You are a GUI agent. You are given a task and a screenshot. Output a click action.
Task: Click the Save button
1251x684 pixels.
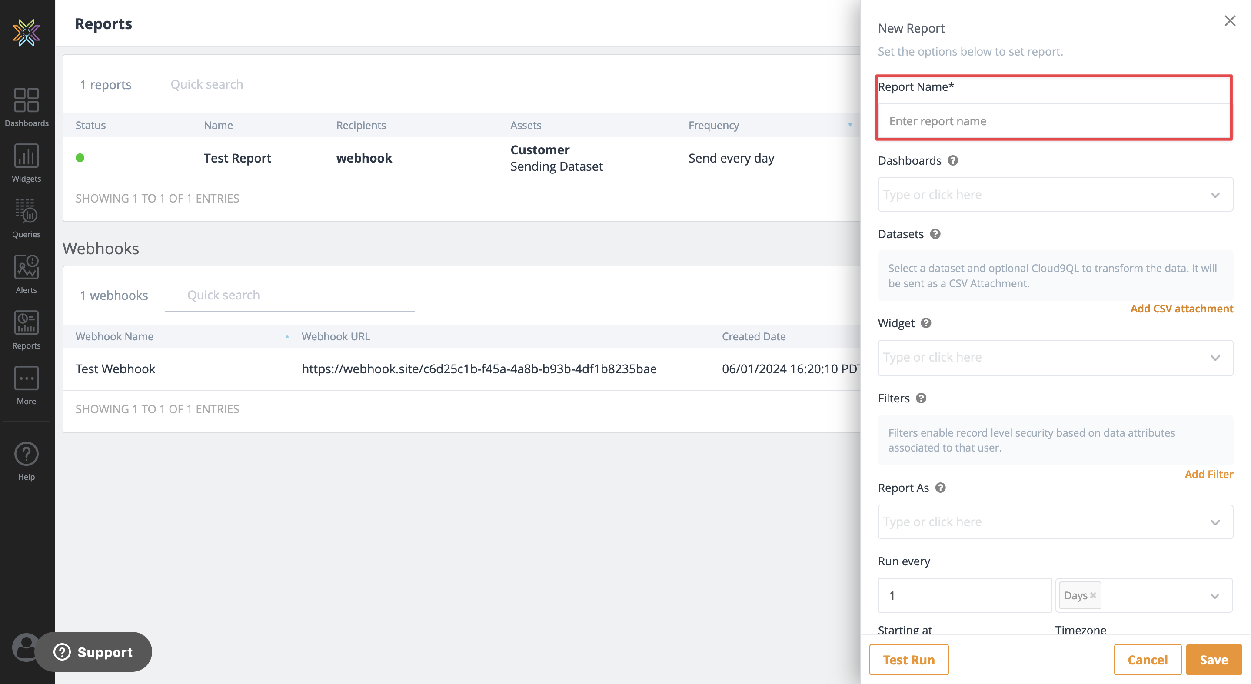click(x=1214, y=660)
